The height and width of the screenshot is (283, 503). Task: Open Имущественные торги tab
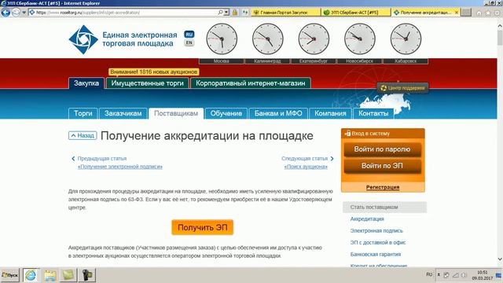147,83
